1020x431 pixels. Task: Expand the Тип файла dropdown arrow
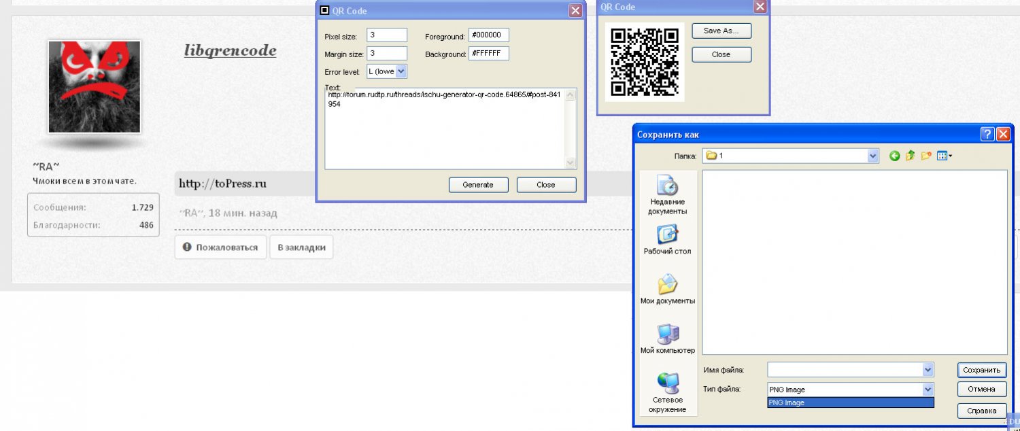pyautogui.click(x=928, y=390)
